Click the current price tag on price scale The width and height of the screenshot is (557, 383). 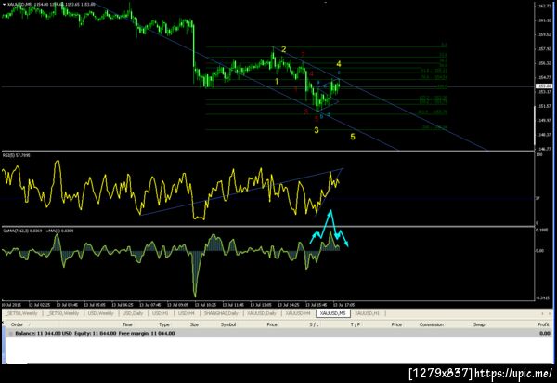click(544, 86)
